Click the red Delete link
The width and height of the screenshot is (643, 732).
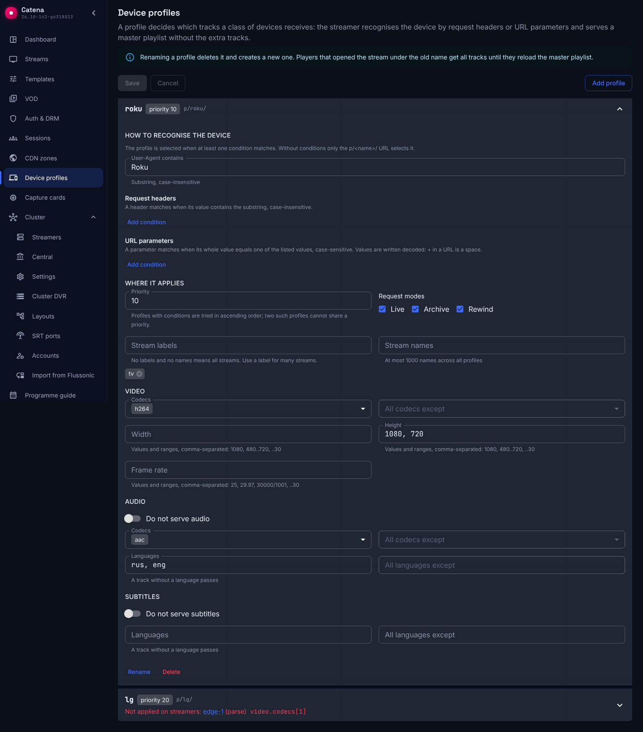click(171, 672)
